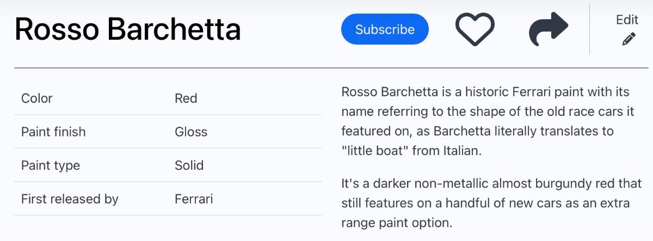Open the Edit text link
This screenshot has width=653, height=241.
pos(627,20)
